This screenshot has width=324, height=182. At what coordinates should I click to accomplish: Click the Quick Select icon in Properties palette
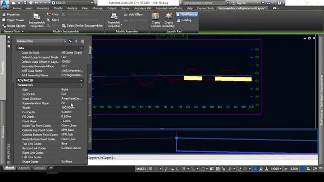(x=82, y=41)
